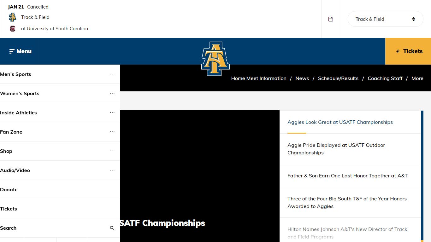Click the featured story headline on the slide

click(162, 223)
